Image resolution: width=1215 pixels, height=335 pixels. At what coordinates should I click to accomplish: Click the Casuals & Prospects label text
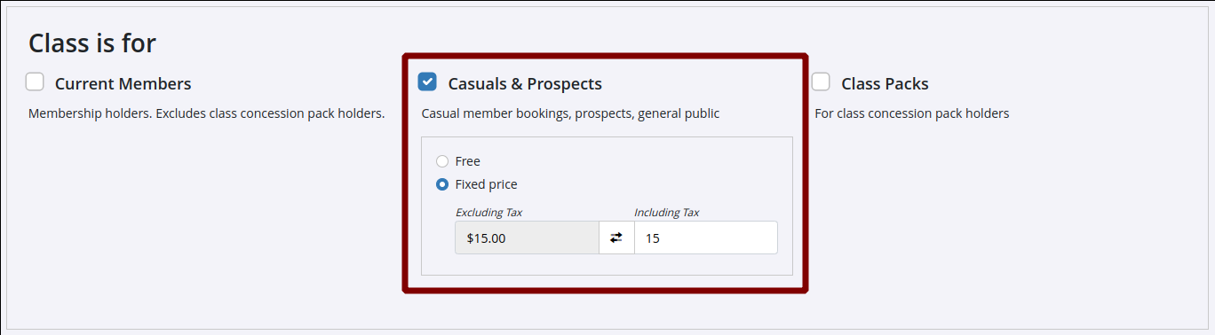(525, 84)
